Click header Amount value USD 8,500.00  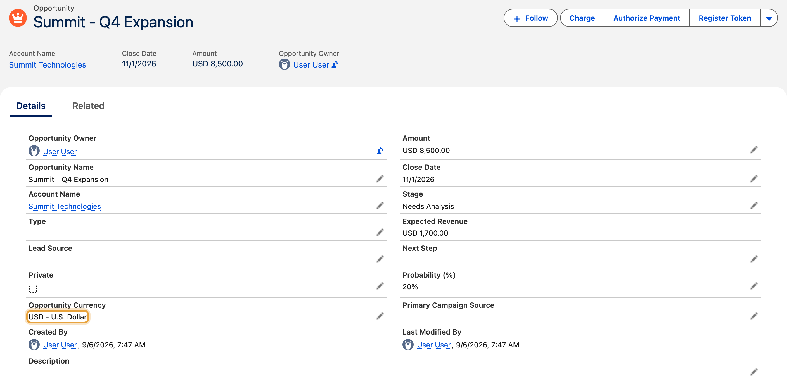tap(217, 64)
